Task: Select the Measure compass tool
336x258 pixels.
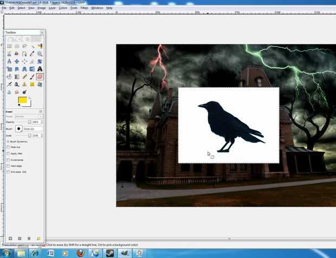Action: coord(9,61)
